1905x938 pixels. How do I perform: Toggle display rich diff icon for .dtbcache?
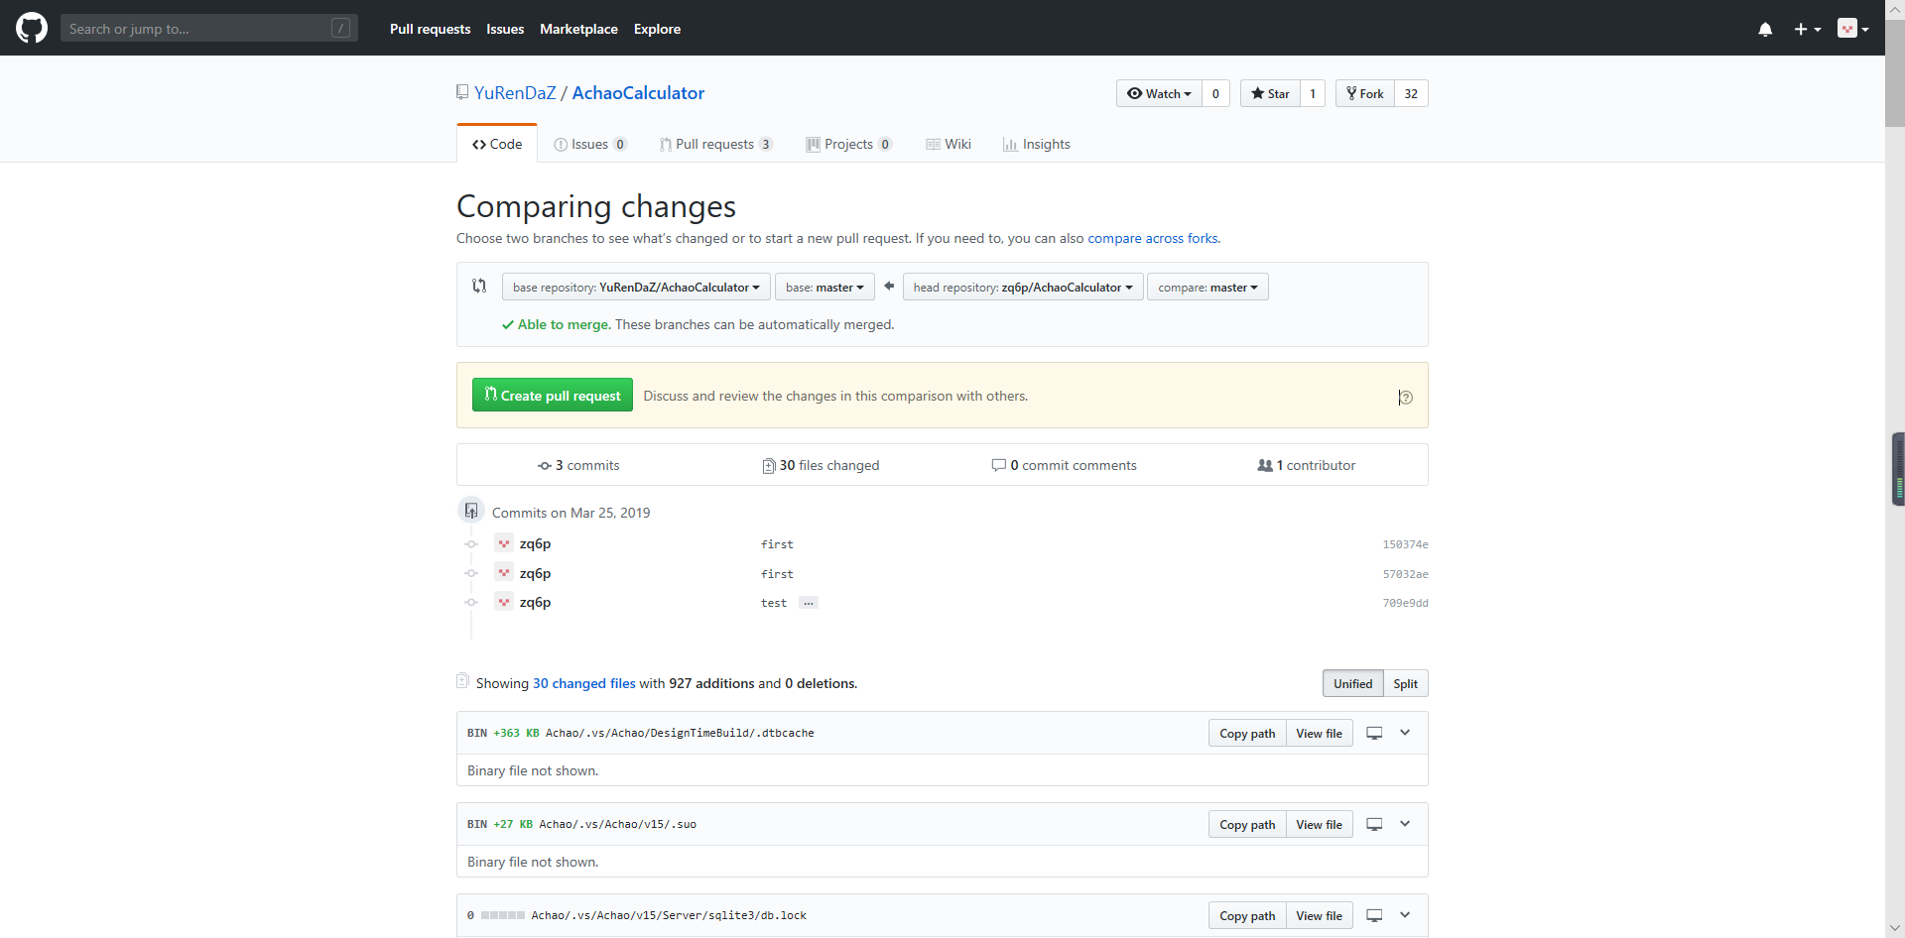tap(1374, 733)
